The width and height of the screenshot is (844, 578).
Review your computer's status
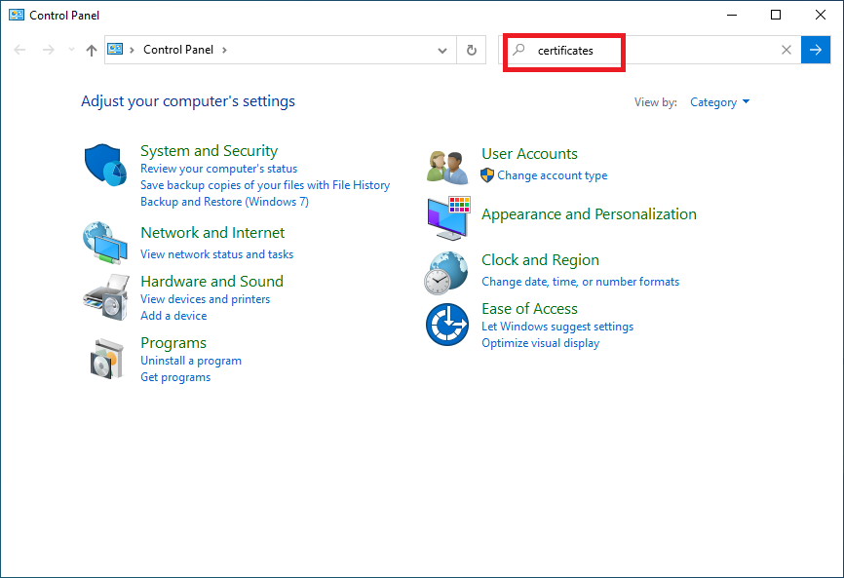pyautogui.click(x=218, y=169)
